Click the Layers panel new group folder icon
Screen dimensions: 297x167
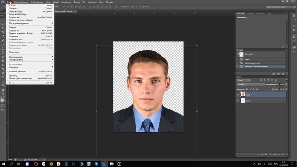274,154
